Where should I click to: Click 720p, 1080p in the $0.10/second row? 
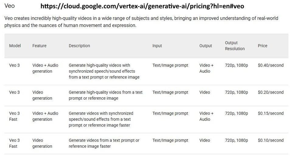[236, 140]
